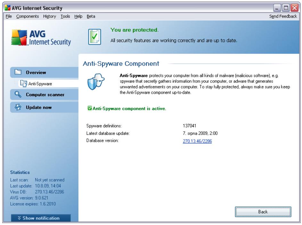Click the Statistics heading
This screenshot has width=302, height=225.
click(20, 172)
